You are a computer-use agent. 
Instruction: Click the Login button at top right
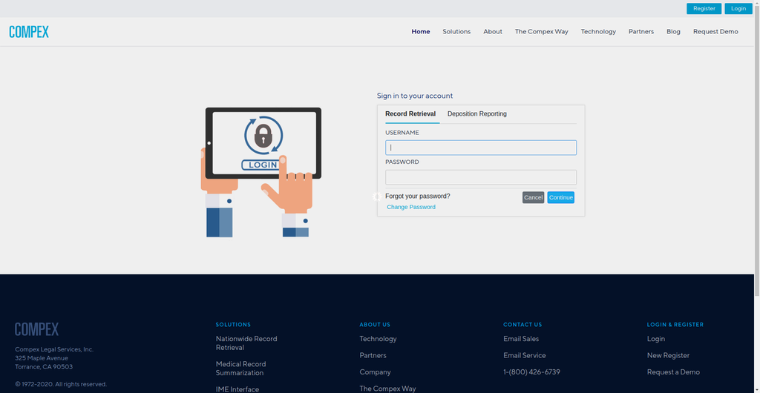tap(738, 9)
